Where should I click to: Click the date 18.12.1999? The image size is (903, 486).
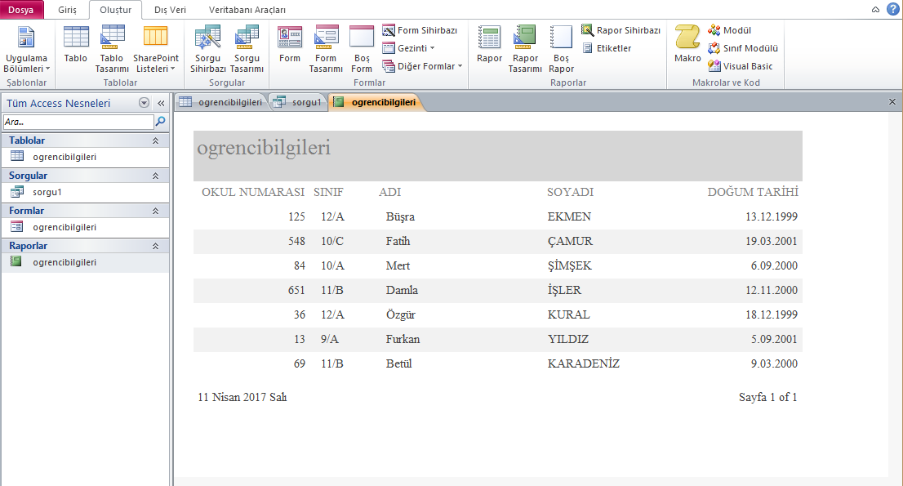[771, 314]
